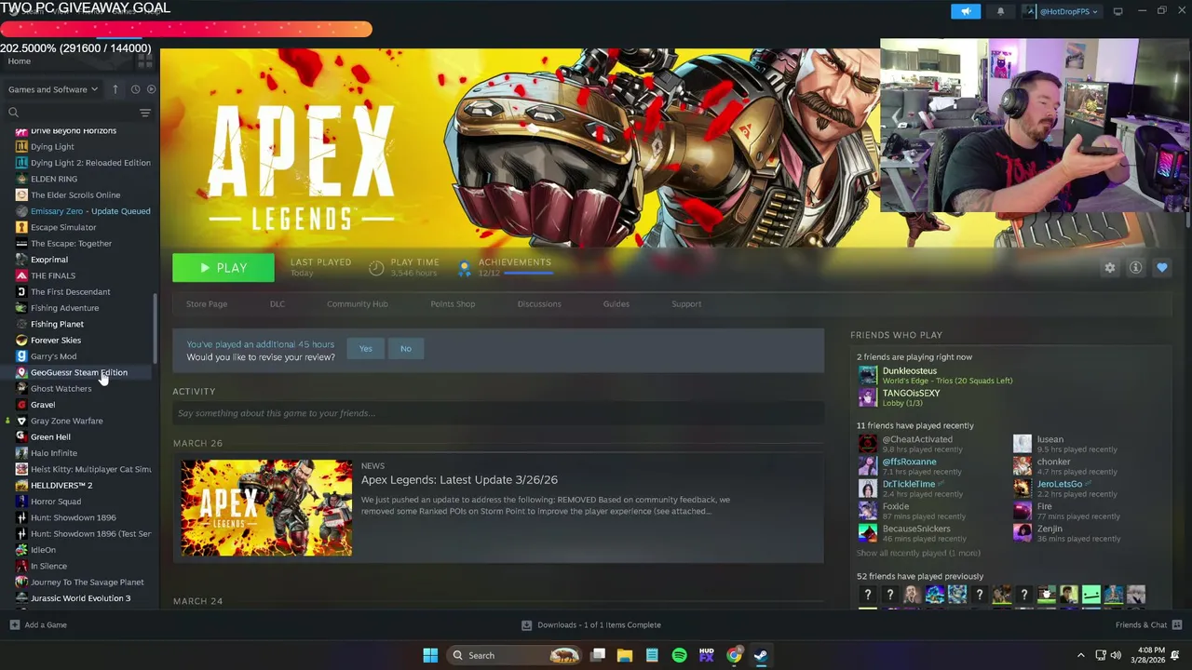
Task: Click the library list scrollbar
Action: click(x=156, y=330)
